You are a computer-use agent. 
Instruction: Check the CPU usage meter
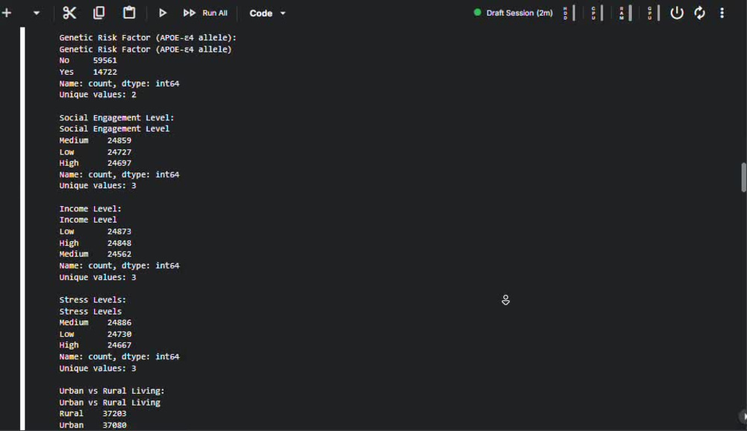(x=598, y=13)
